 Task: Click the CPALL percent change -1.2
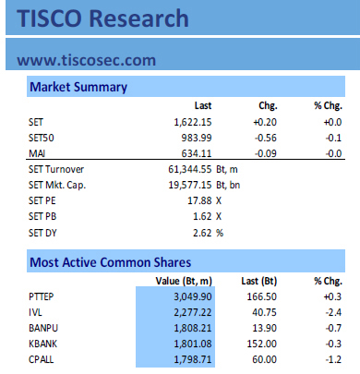pyautogui.click(x=333, y=359)
